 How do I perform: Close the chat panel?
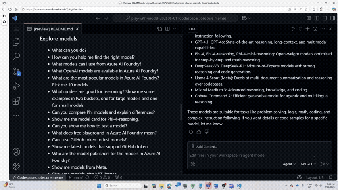point(330,29)
